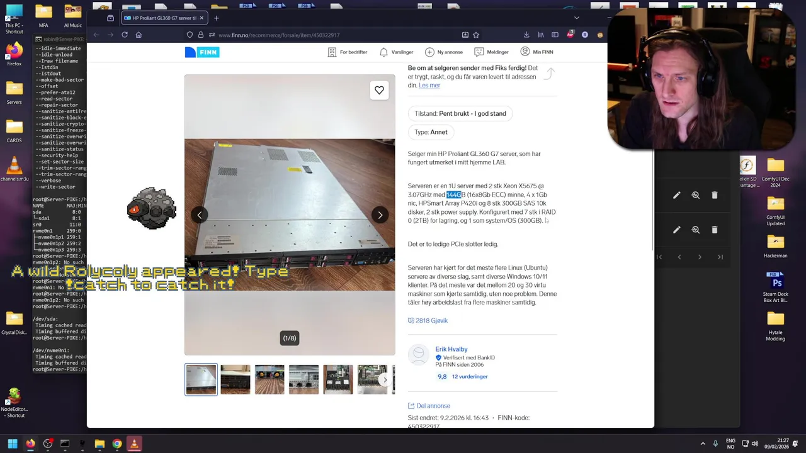Click the upper magnifier analyze icon in the dark panel
This screenshot has height=453, width=806.
[x=695, y=196]
